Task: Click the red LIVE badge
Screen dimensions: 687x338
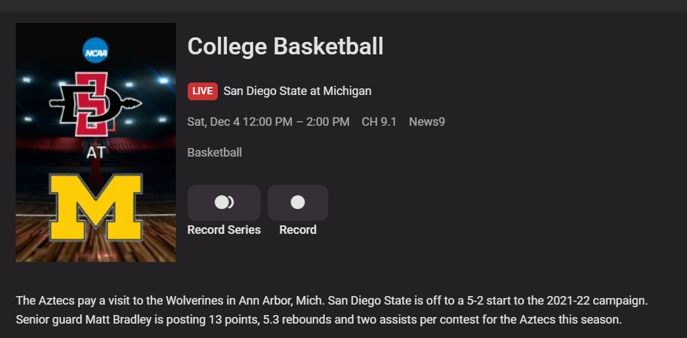Action: click(x=202, y=91)
